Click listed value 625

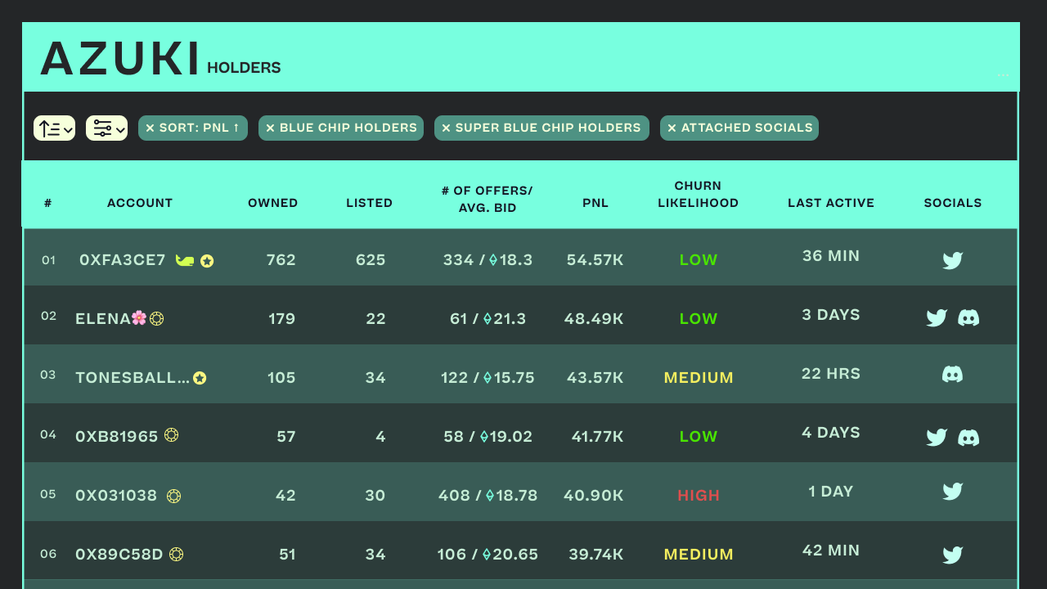click(371, 260)
